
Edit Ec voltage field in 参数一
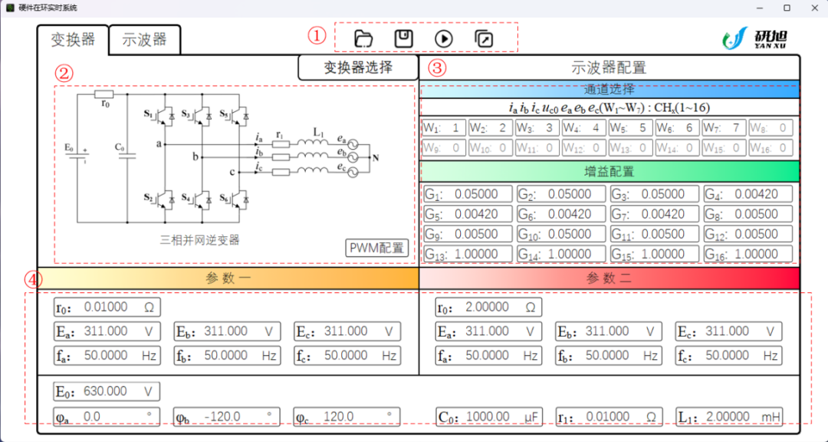[347, 331]
